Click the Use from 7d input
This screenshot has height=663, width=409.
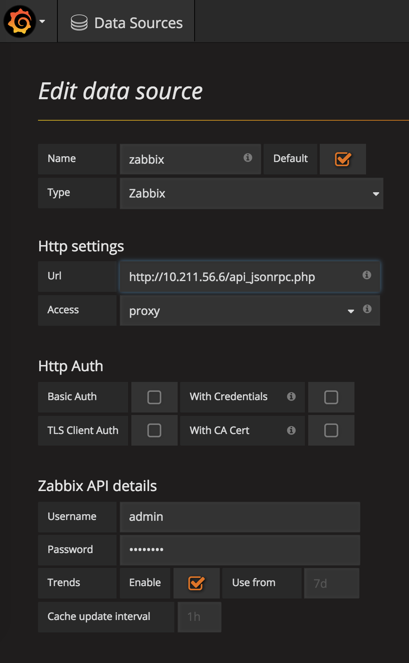(332, 583)
